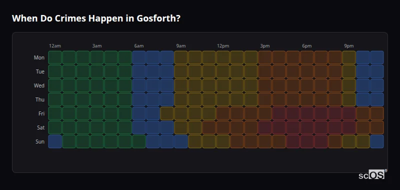Viewport: 400px width, 190px height.
Task: Open the Monday 12am heatmap cell
Action: point(55,57)
